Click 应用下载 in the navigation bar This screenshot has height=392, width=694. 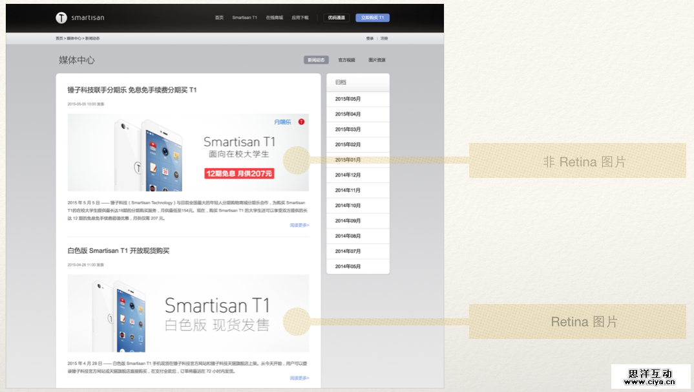click(x=300, y=17)
